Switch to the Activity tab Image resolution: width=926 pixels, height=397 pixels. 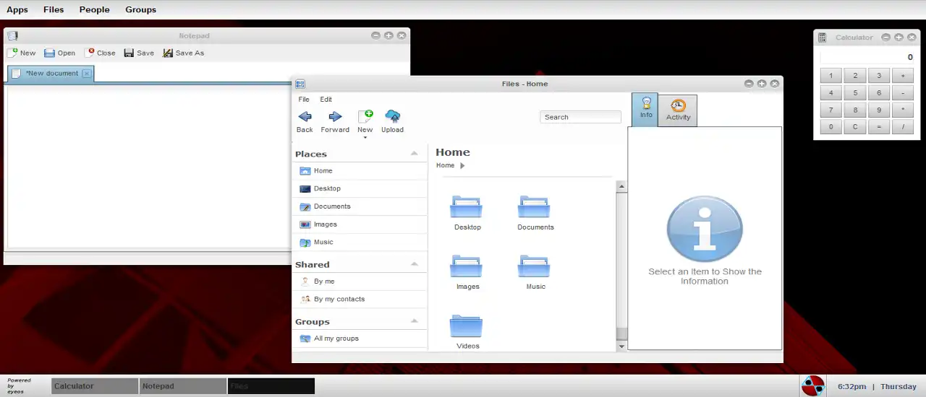[x=678, y=110]
